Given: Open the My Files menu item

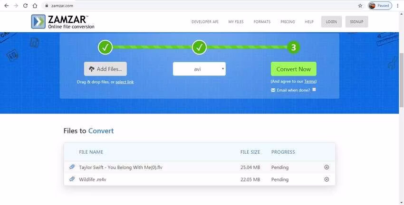Looking at the screenshot, I should 236,22.
